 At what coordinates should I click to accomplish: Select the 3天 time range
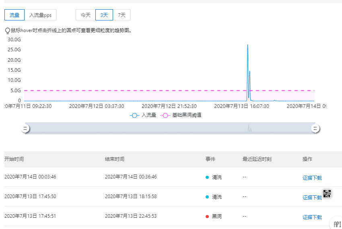coord(104,15)
